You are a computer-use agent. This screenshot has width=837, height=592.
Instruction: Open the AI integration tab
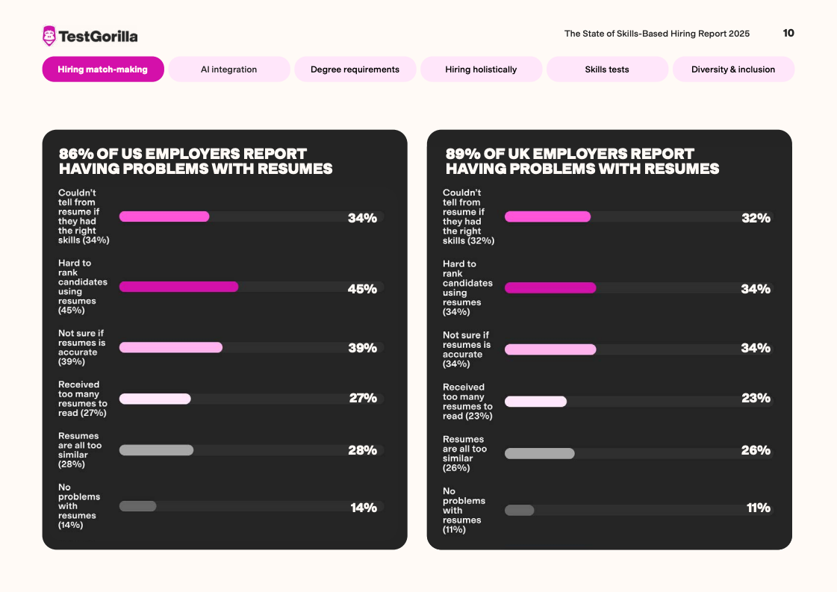tap(228, 69)
